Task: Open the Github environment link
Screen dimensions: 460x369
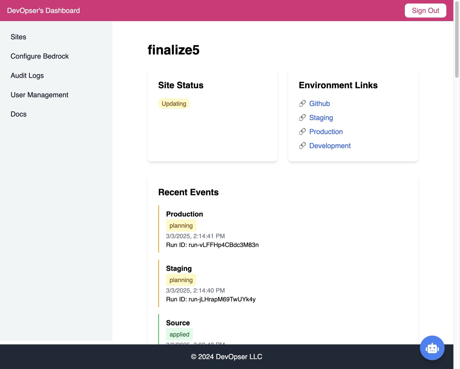Action: point(319,103)
